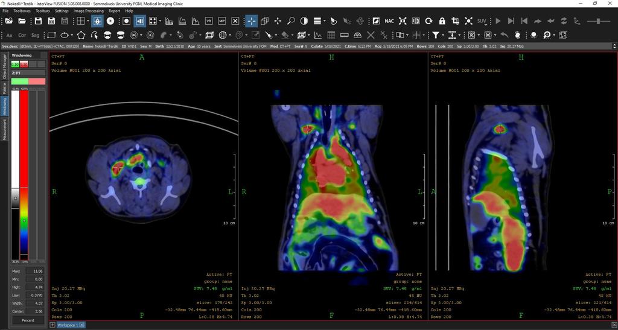The width and height of the screenshot is (618, 330).
Task: Select the ellipse ROI tool
Action: [64, 35]
